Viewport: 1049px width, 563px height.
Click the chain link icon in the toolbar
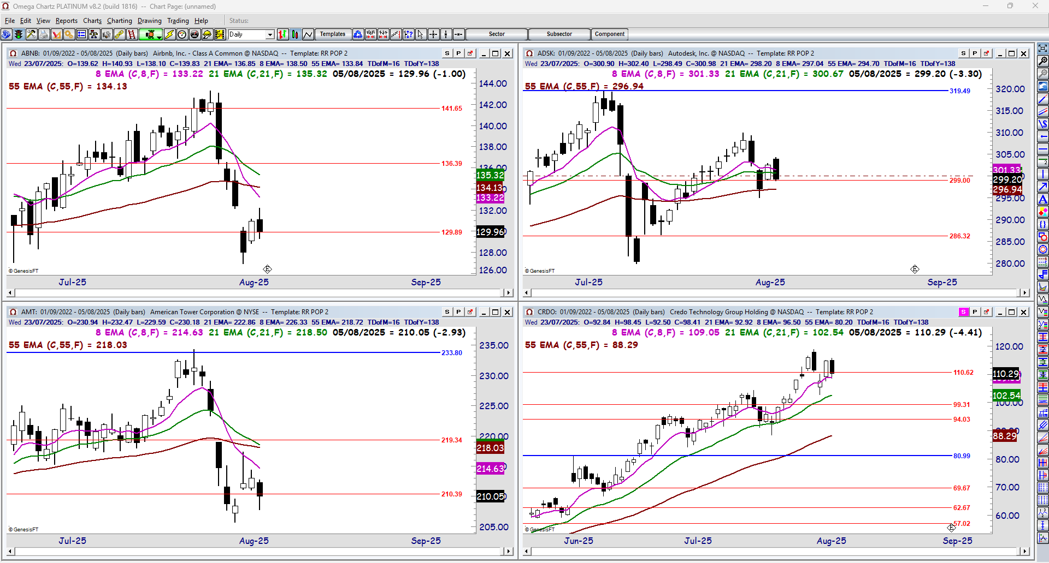click(119, 34)
